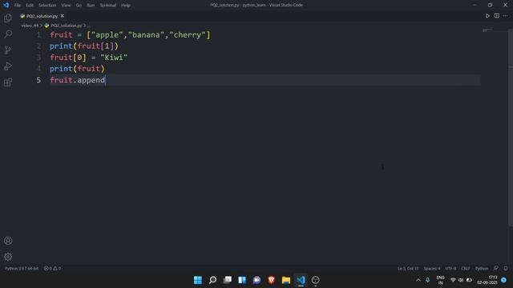Open the Help menu
The image size is (513, 288).
[x=126, y=6]
